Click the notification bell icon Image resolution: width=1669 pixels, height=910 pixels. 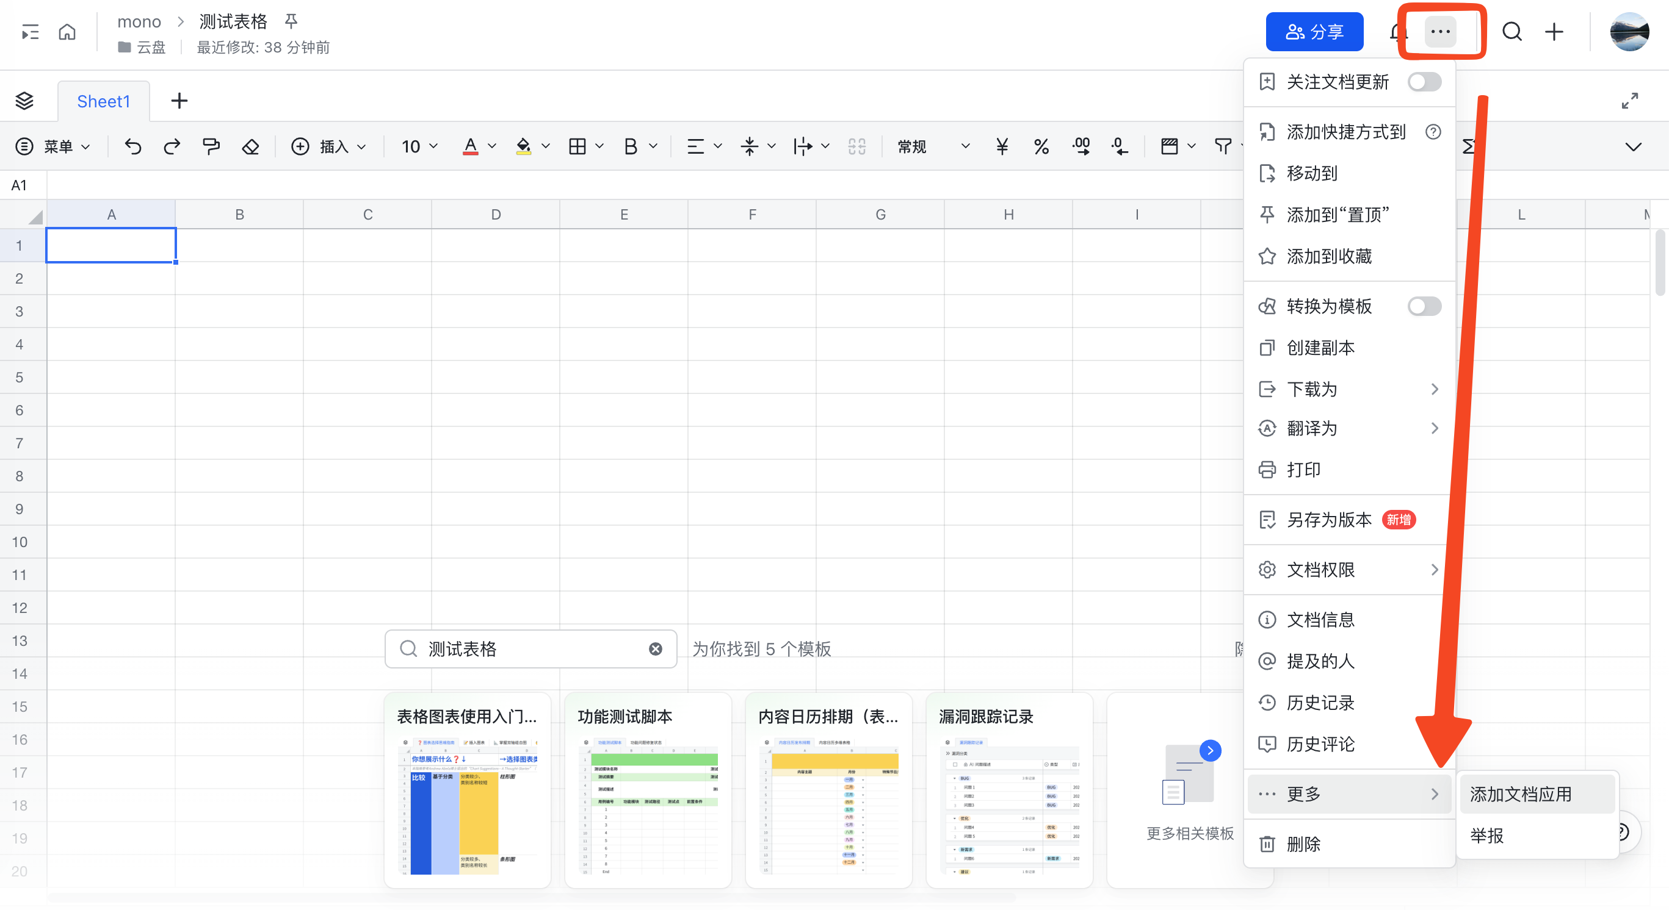pos(1397,32)
